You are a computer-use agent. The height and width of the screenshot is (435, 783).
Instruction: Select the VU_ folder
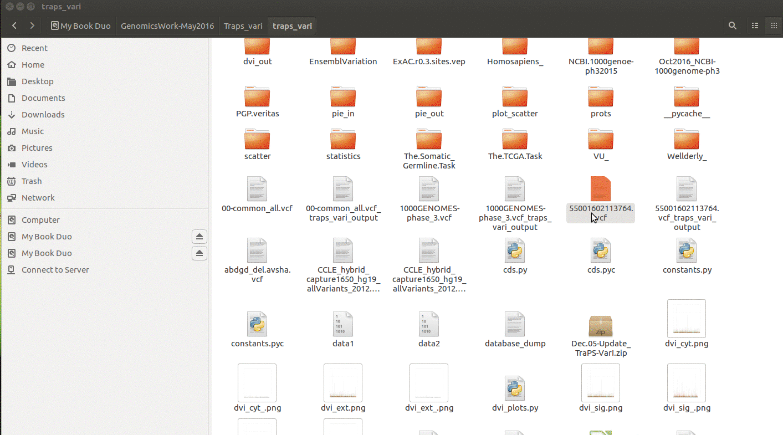pyautogui.click(x=601, y=145)
